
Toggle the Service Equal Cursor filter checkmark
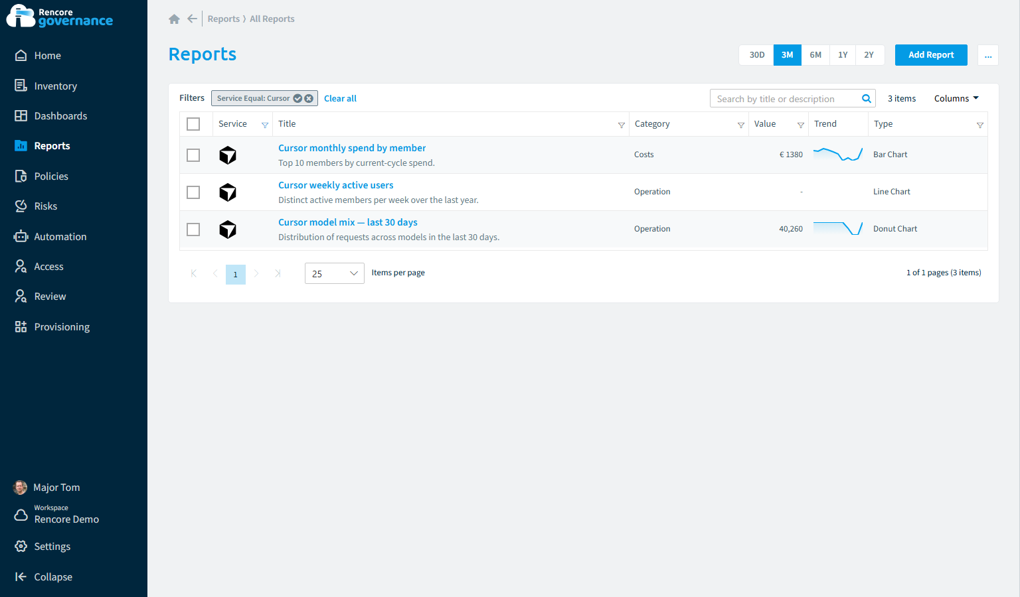(x=297, y=98)
